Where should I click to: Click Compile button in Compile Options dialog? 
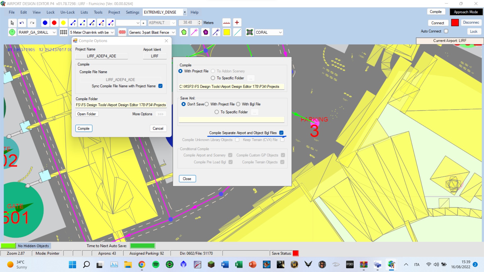[84, 128]
